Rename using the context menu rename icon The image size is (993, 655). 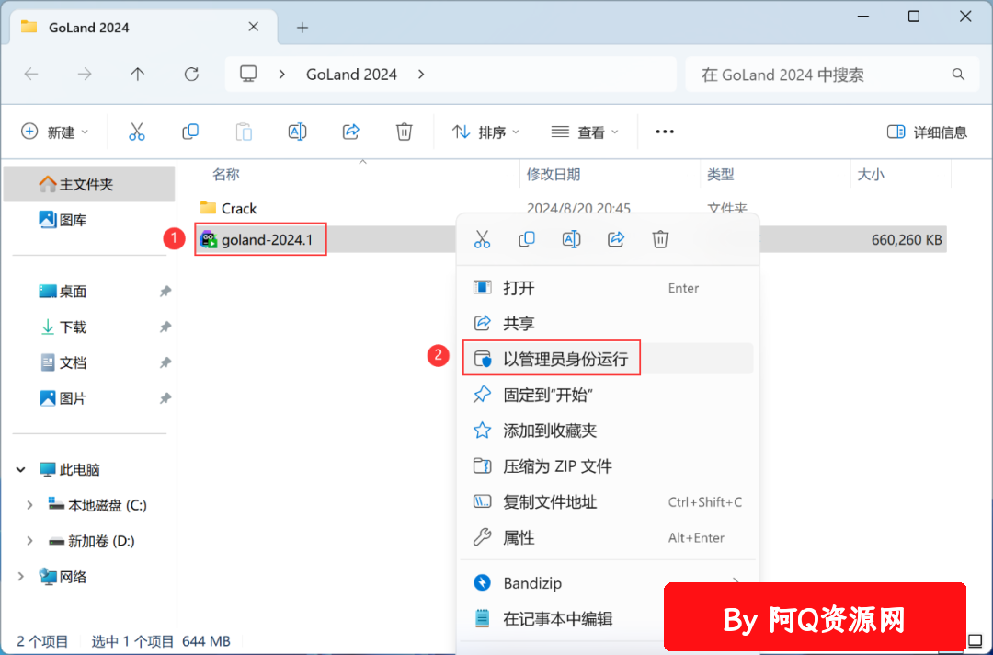pos(571,239)
